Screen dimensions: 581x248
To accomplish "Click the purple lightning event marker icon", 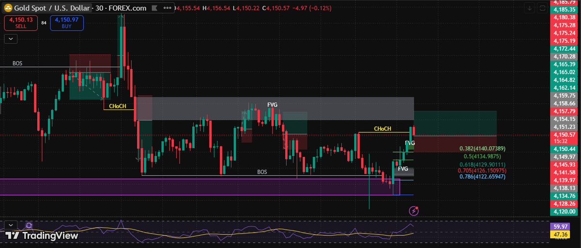I will [414, 210].
